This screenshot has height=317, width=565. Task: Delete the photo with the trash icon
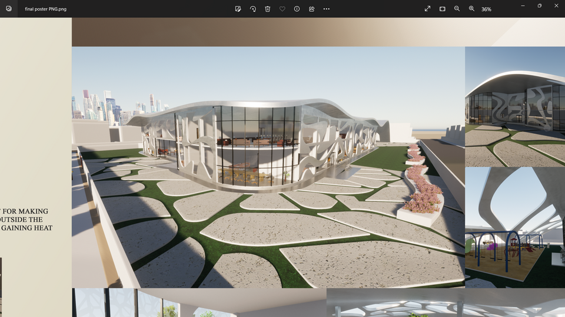click(x=267, y=9)
